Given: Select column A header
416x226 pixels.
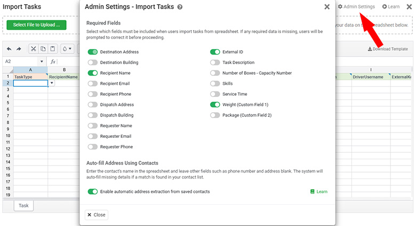Looking at the screenshot, I should [x=30, y=69].
